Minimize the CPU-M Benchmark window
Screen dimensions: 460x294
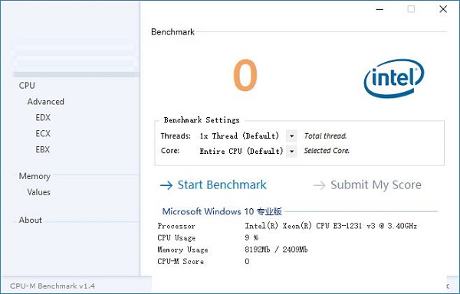click(379, 9)
